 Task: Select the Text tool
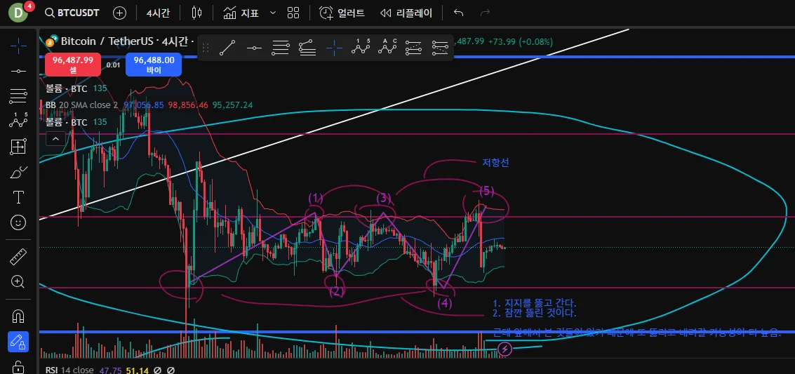[18, 197]
